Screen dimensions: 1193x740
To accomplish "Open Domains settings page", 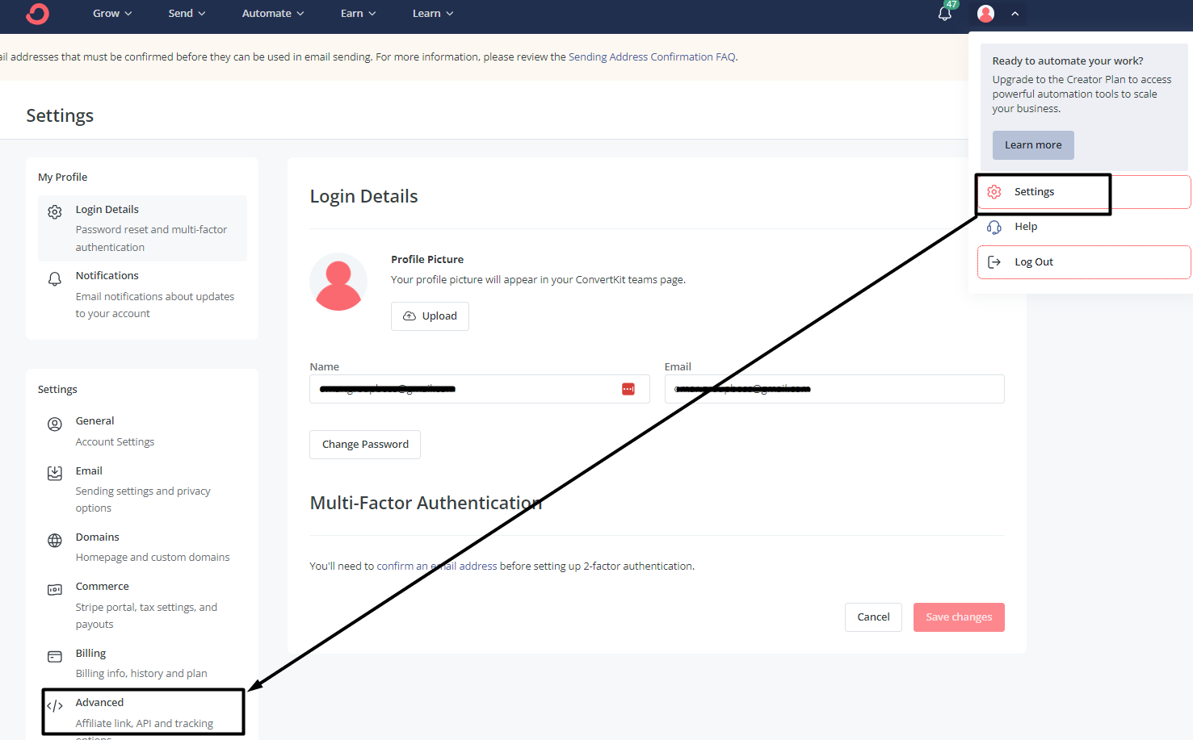I will (142, 547).
